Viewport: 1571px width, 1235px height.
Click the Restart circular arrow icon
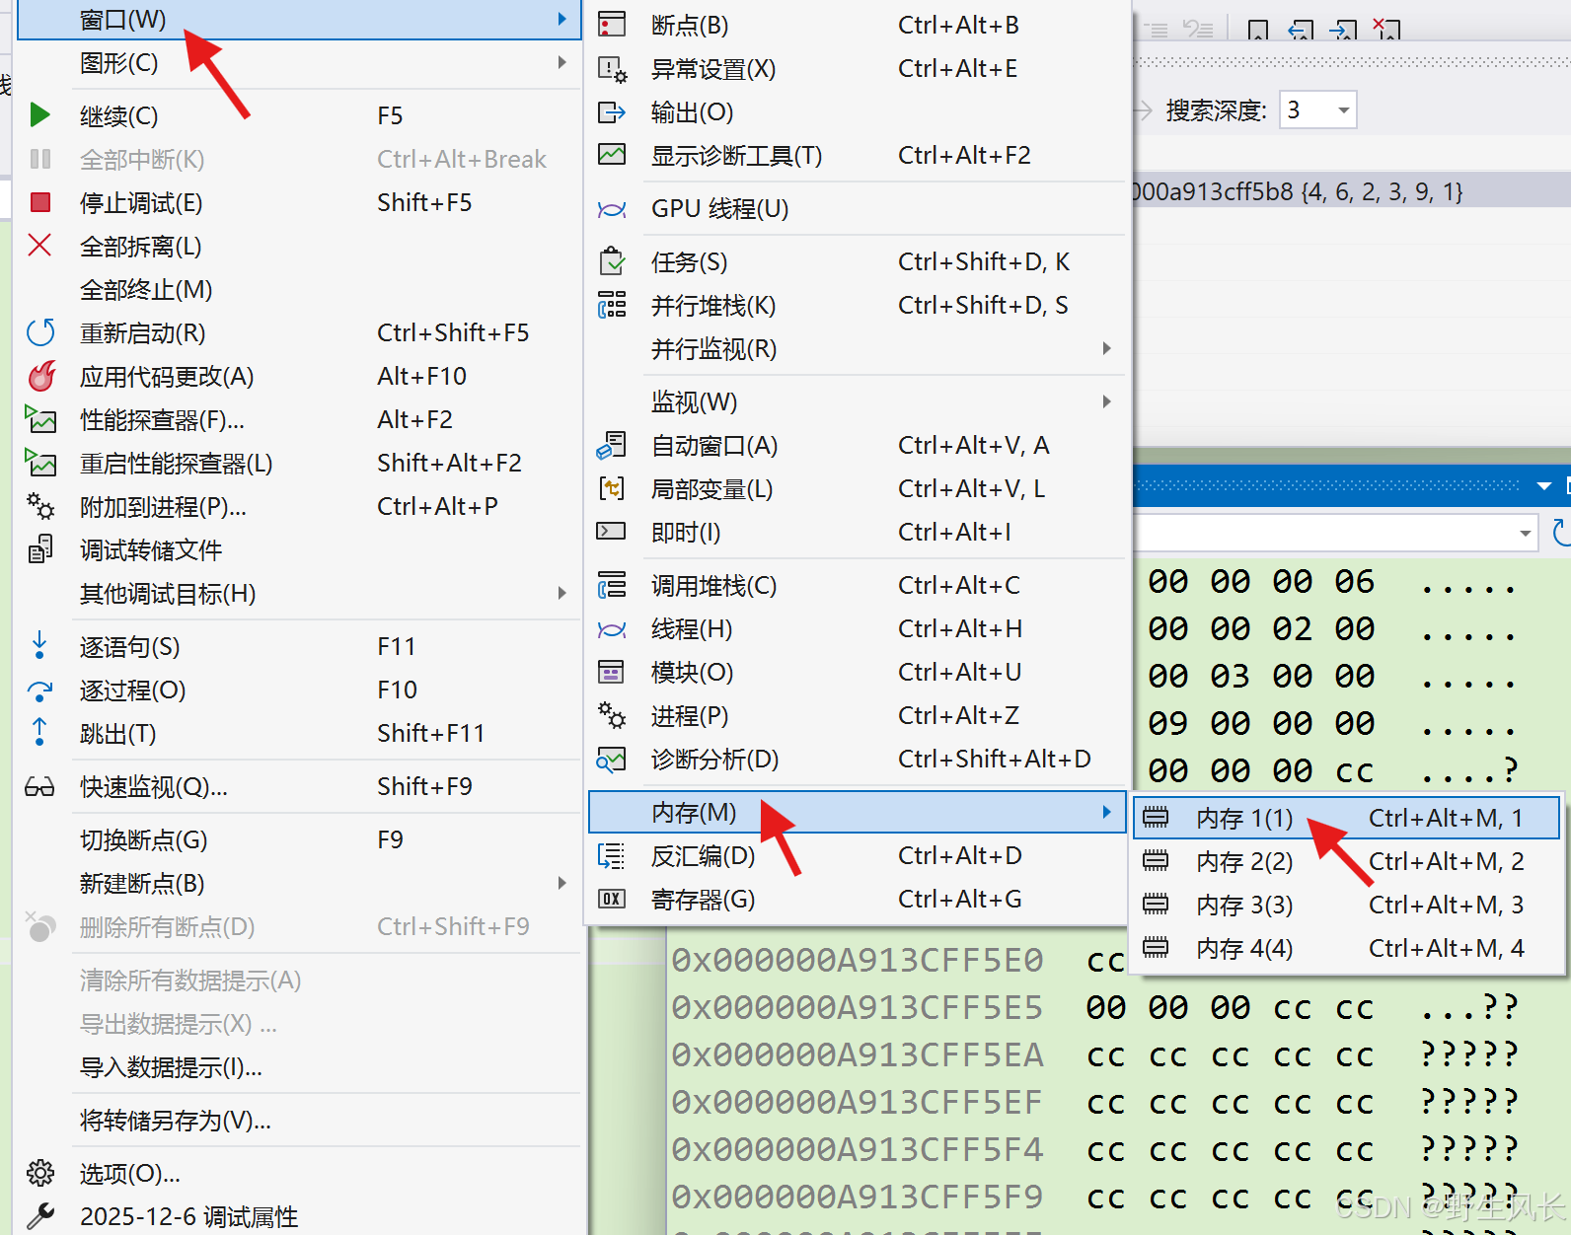pyautogui.click(x=40, y=332)
